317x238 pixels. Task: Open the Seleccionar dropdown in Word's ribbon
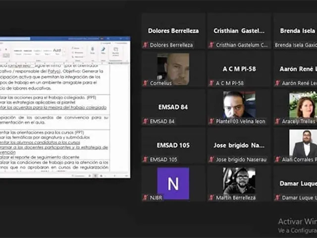(78, 56)
